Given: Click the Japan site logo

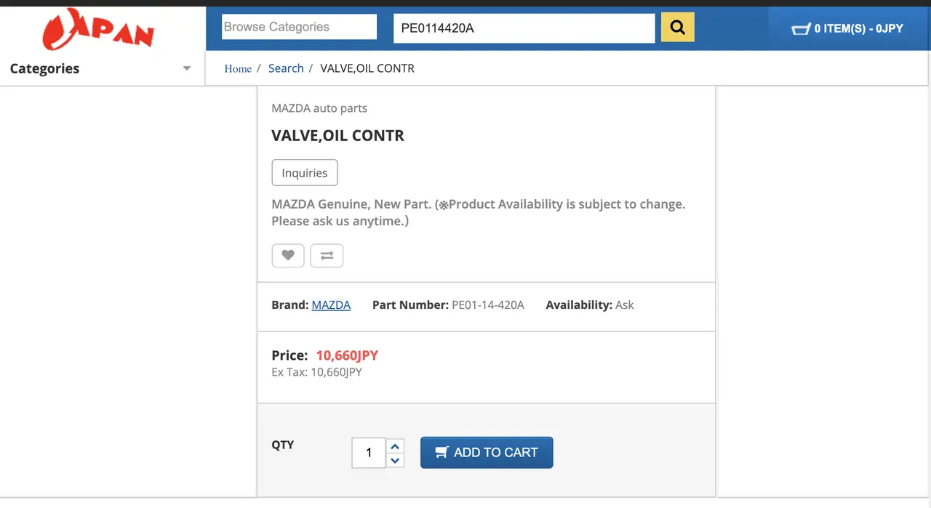Looking at the screenshot, I should click(99, 30).
